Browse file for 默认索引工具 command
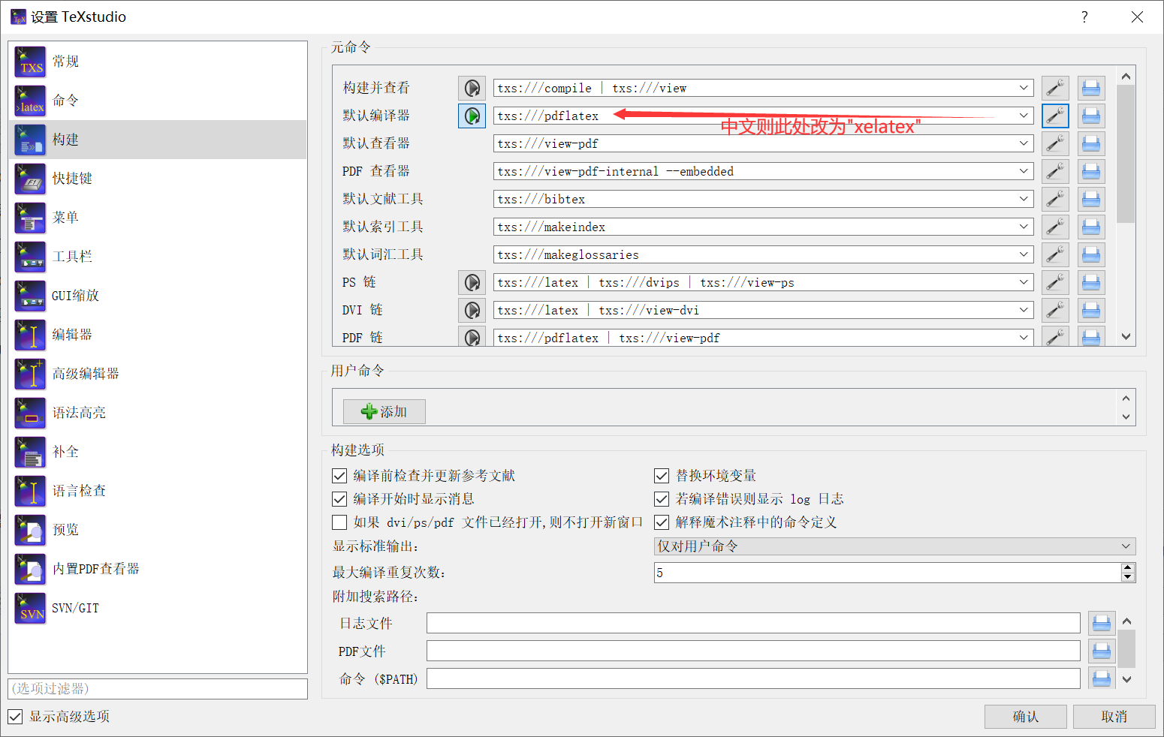The height and width of the screenshot is (737, 1164). [x=1091, y=227]
